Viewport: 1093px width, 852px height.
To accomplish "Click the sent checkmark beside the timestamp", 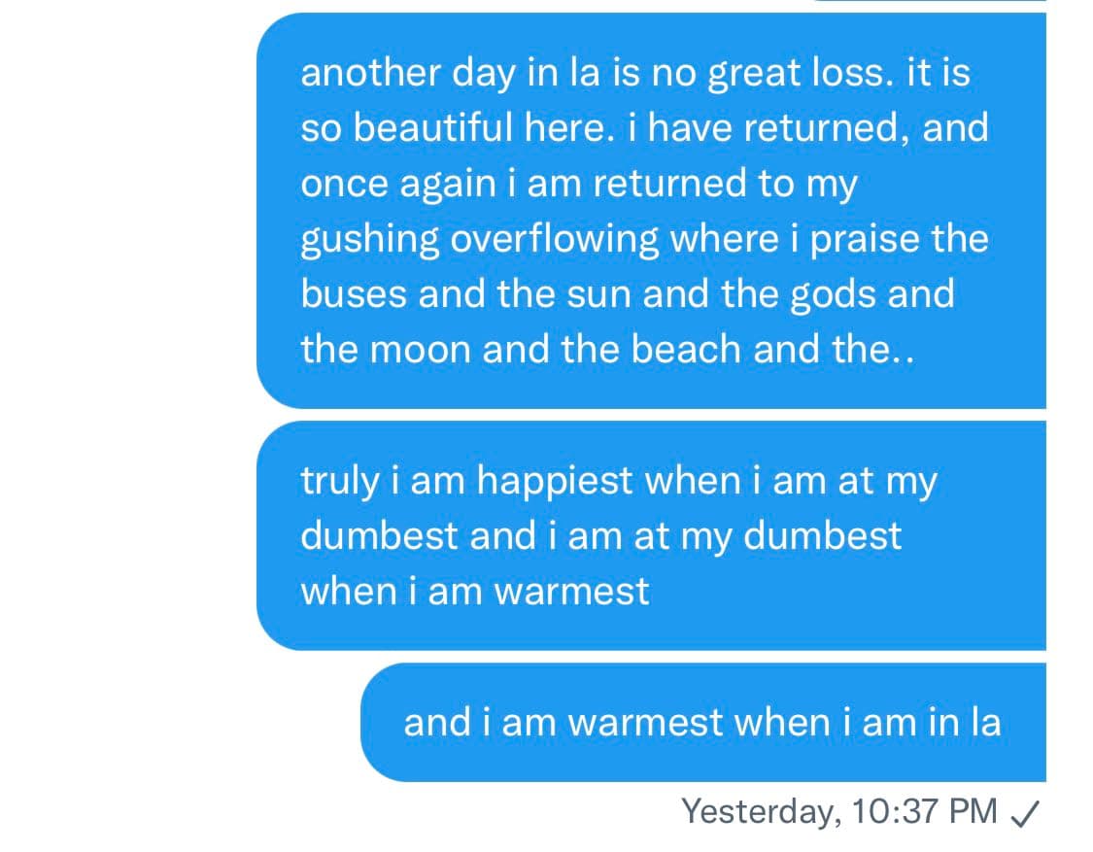I will [x=1028, y=812].
